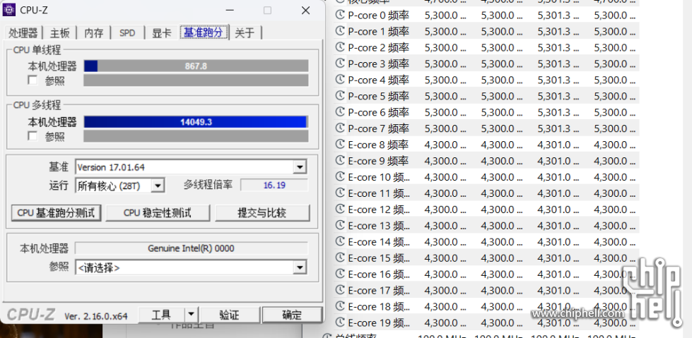This screenshot has width=692, height=338.
Task: Click the Genuine Intel(R) 0000 processor field
Action: point(191,248)
